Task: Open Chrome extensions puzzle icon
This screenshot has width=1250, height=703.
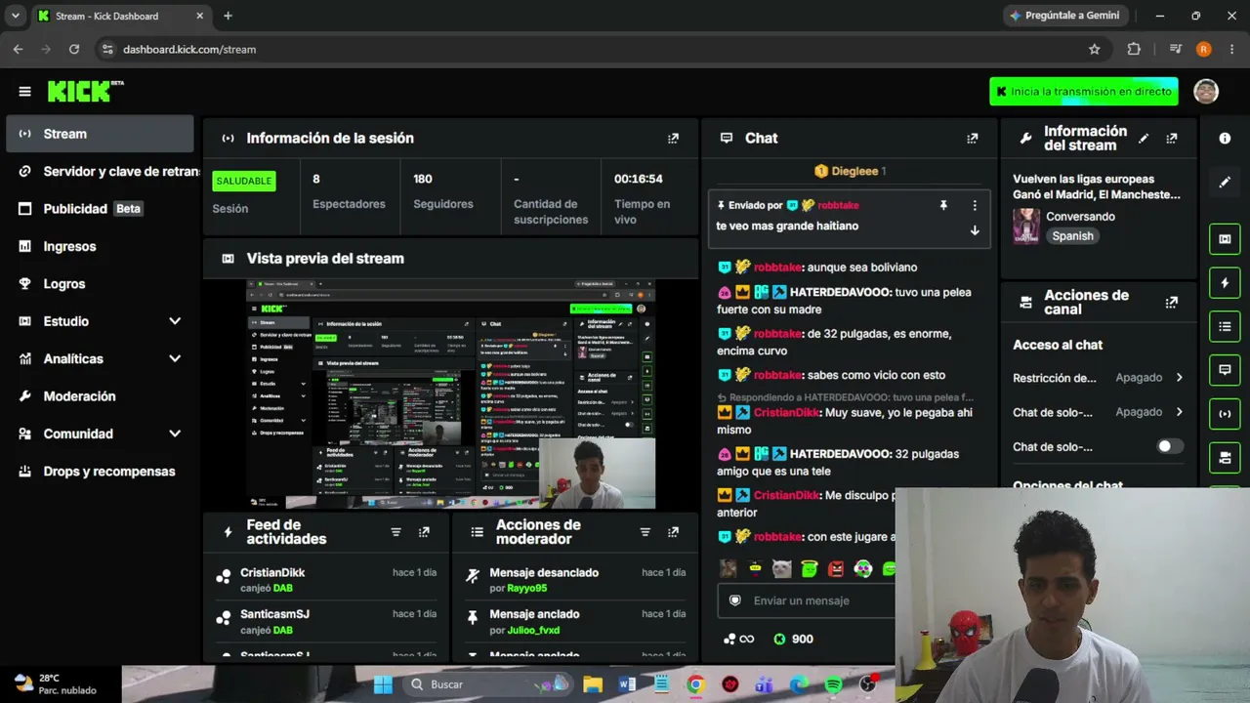Action: pos(1134,49)
